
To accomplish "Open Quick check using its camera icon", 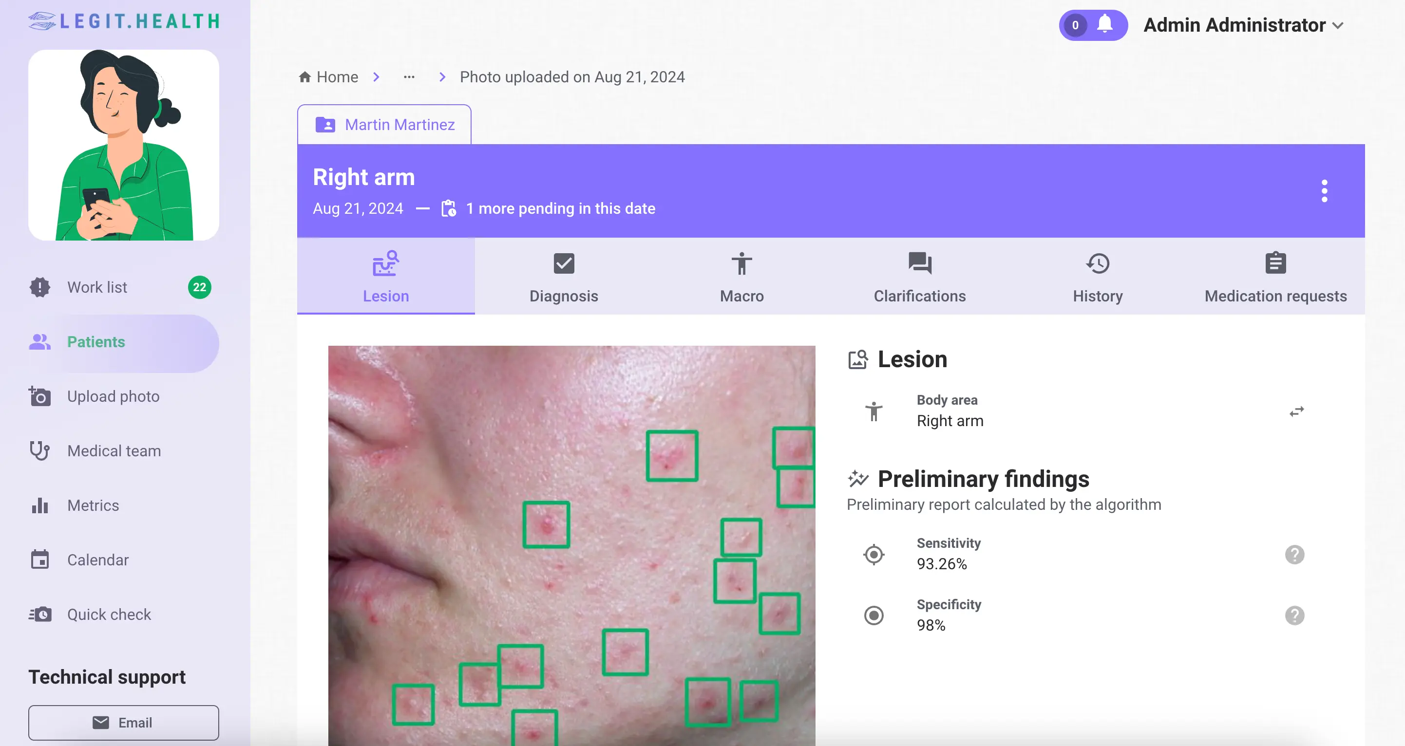I will pyautogui.click(x=40, y=615).
